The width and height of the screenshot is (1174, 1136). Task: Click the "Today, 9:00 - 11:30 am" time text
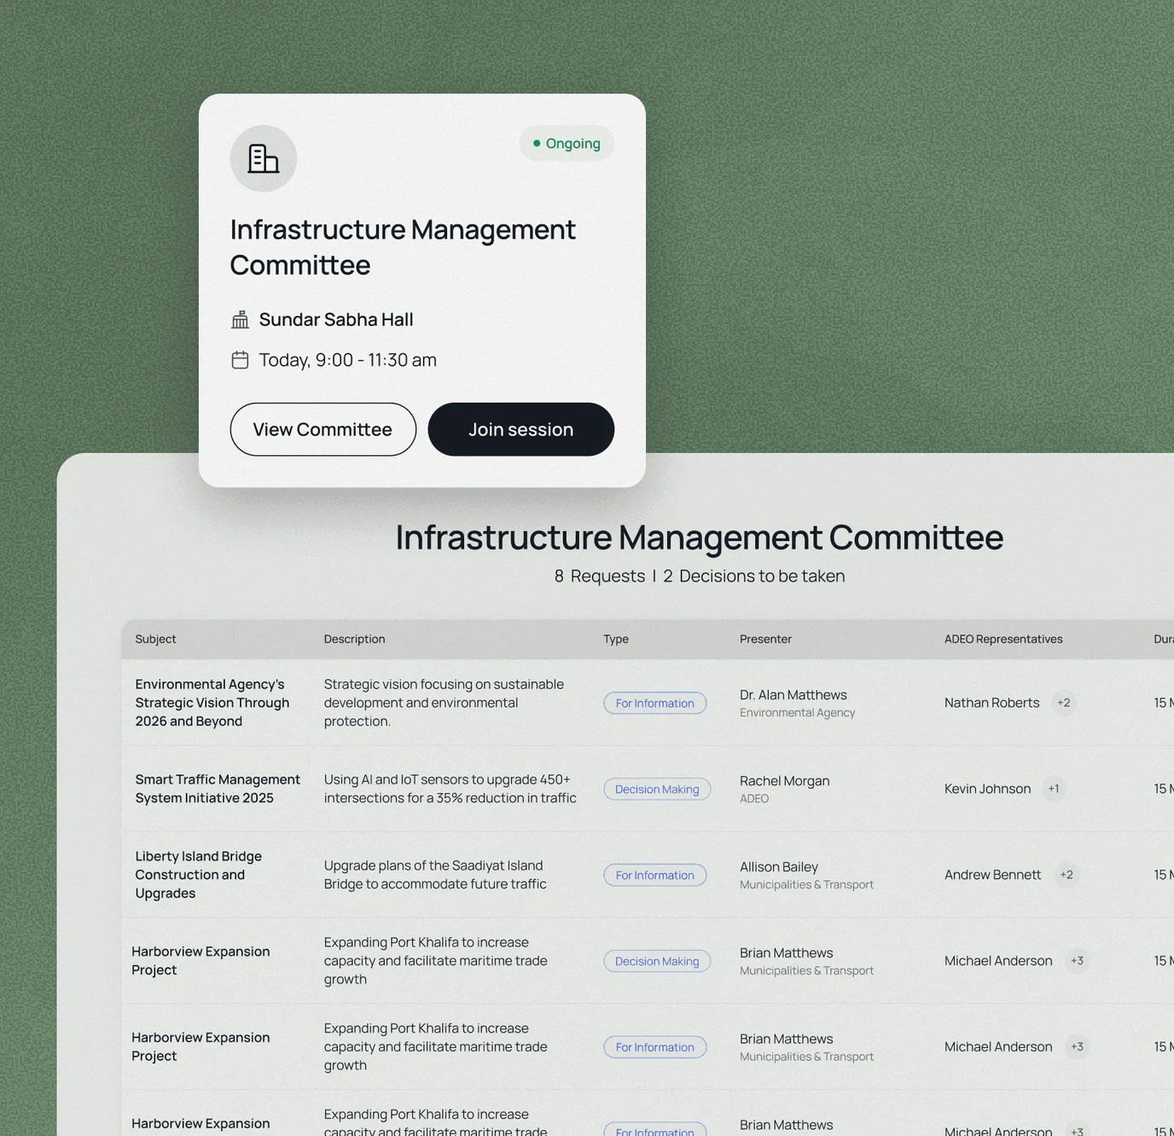click(x=348, y=360)
